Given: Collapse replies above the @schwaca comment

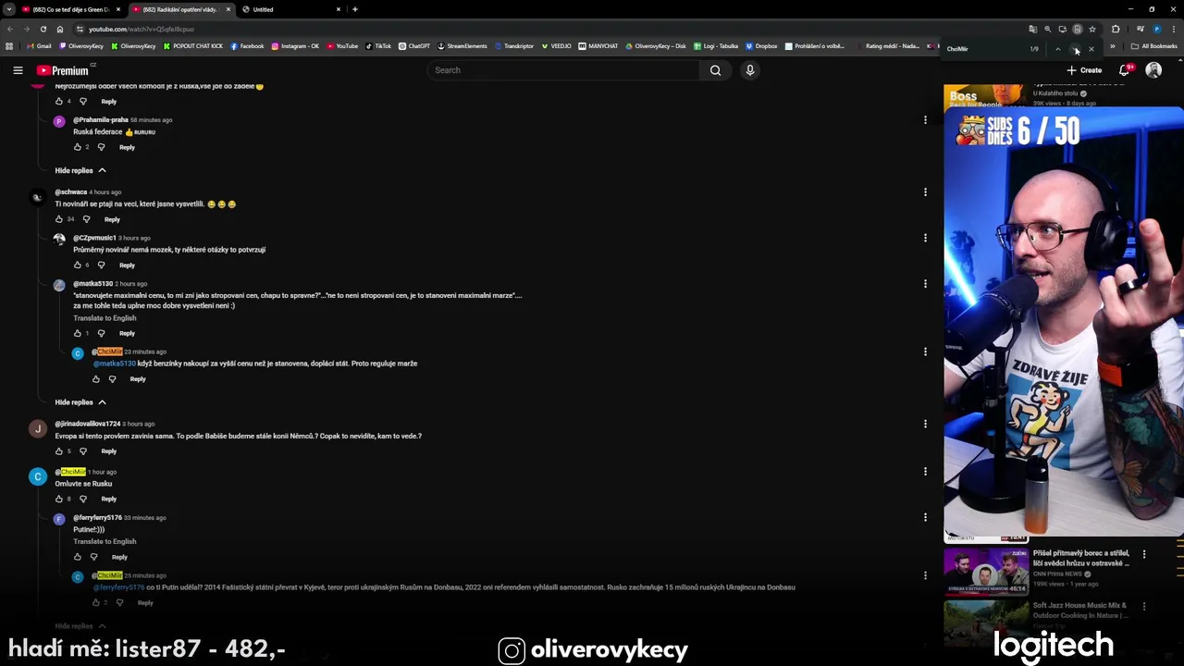Looking at the screenshot, I should coord(80,170).
